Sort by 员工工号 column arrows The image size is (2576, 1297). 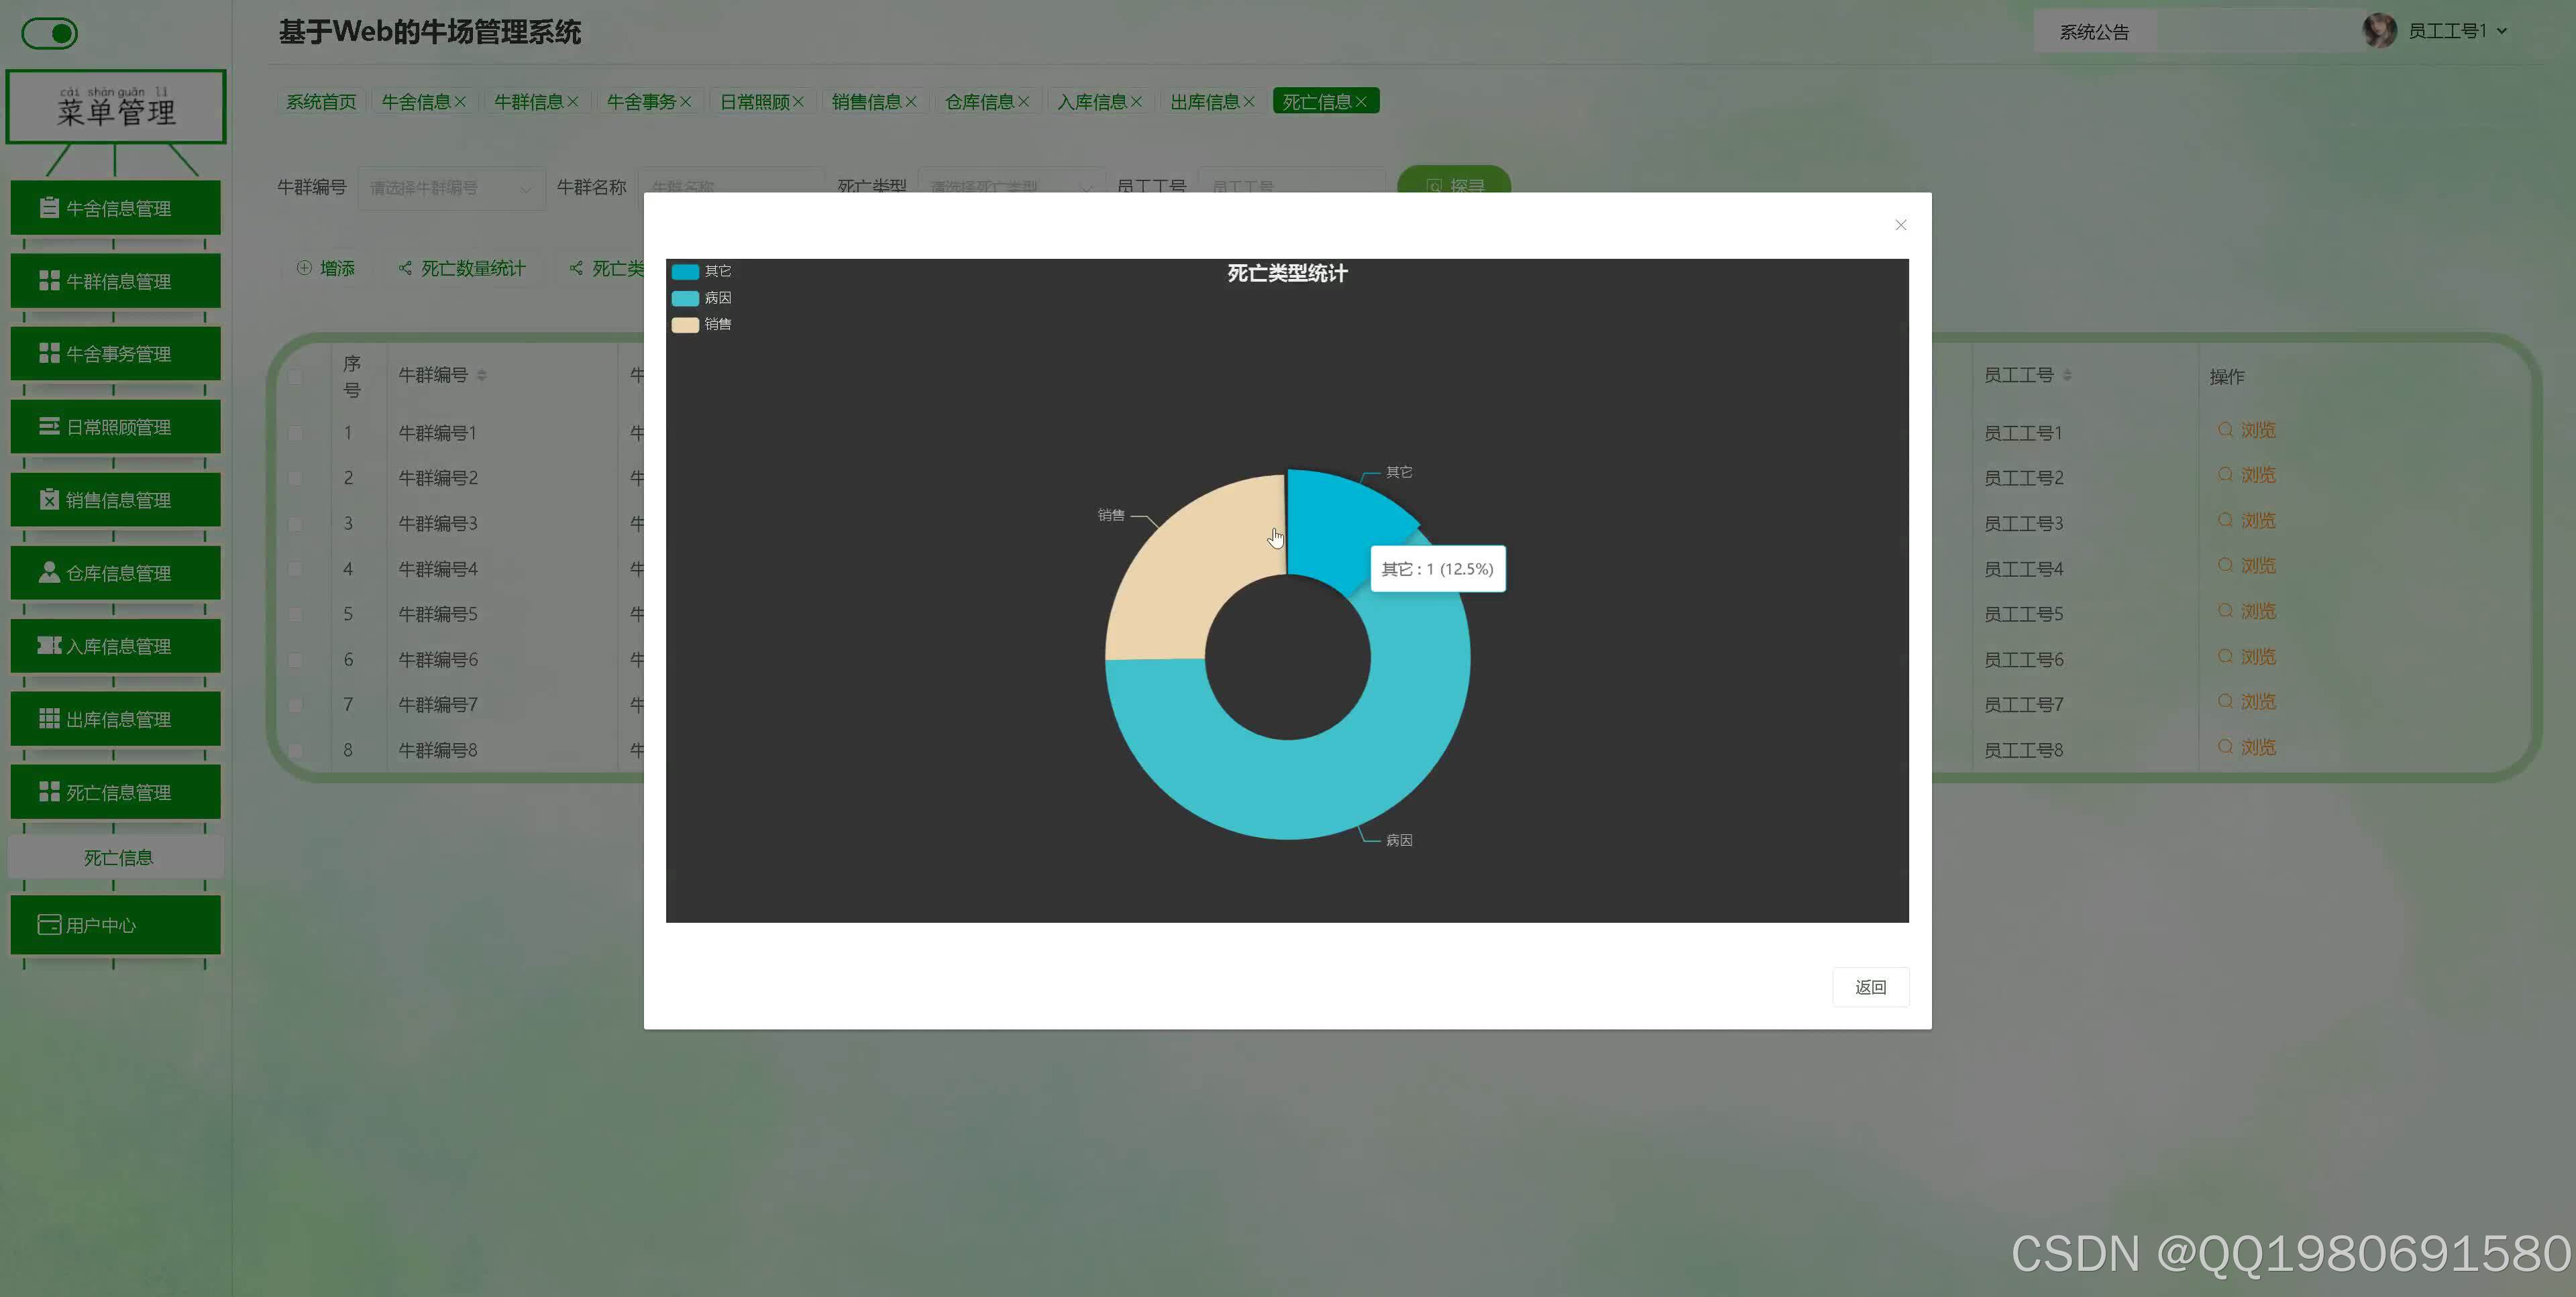pos(2067,375)
